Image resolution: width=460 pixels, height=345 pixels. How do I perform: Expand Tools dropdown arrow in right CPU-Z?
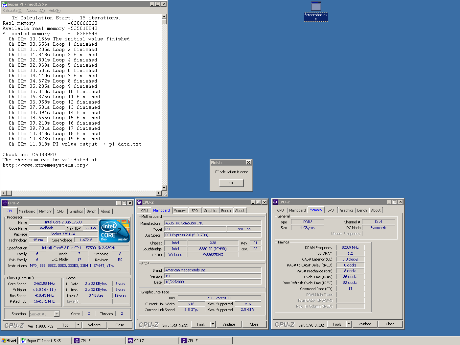[349, 324]
